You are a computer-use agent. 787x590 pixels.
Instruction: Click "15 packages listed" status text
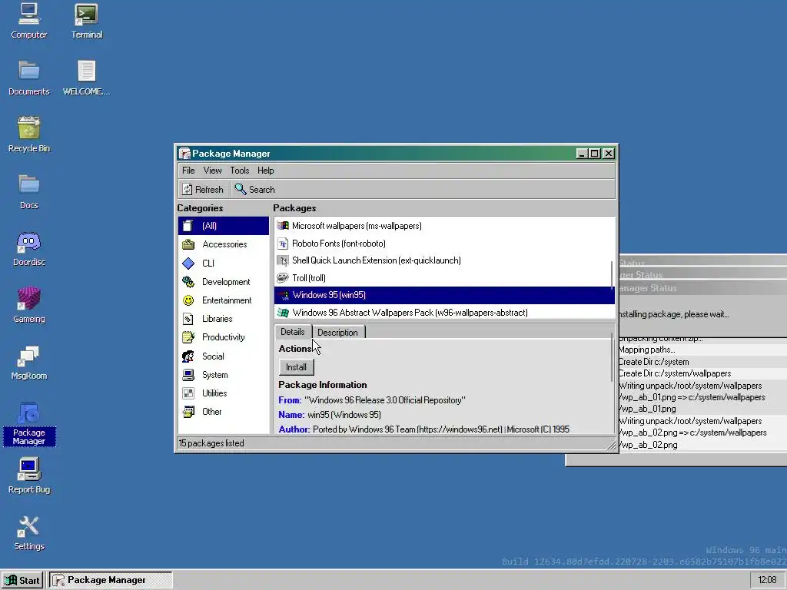211,443
